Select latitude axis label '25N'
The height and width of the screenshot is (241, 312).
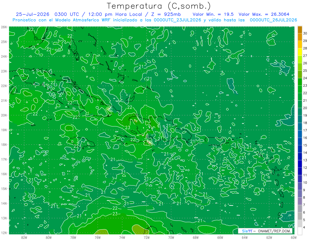pyautogui.click(x=4, y=42)
